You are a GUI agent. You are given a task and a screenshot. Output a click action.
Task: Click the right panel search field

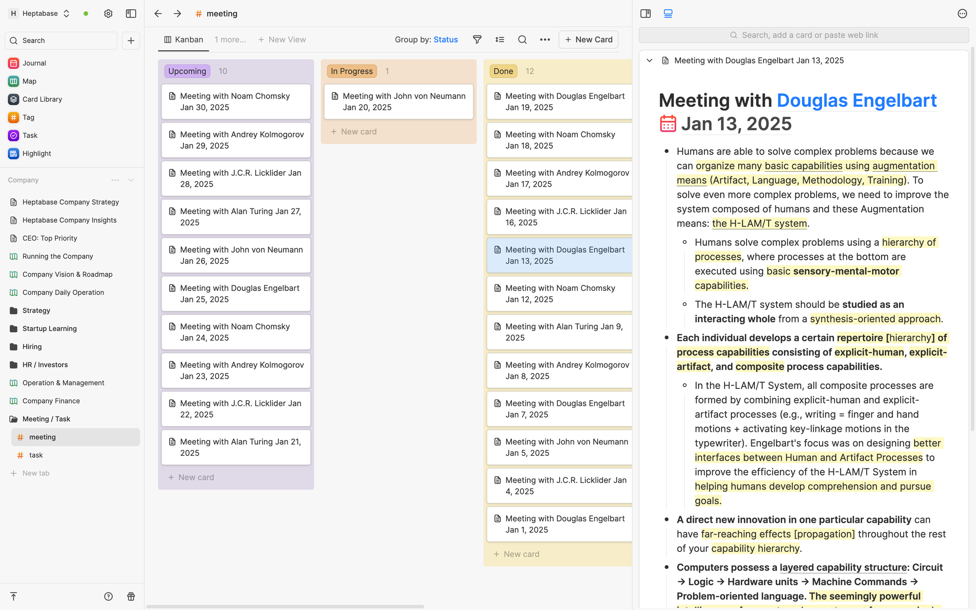point(804,35)
